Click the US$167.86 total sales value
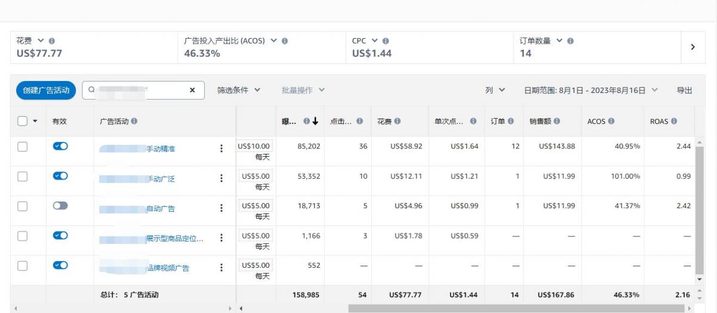The image size is (717, 313). [556, 295]
